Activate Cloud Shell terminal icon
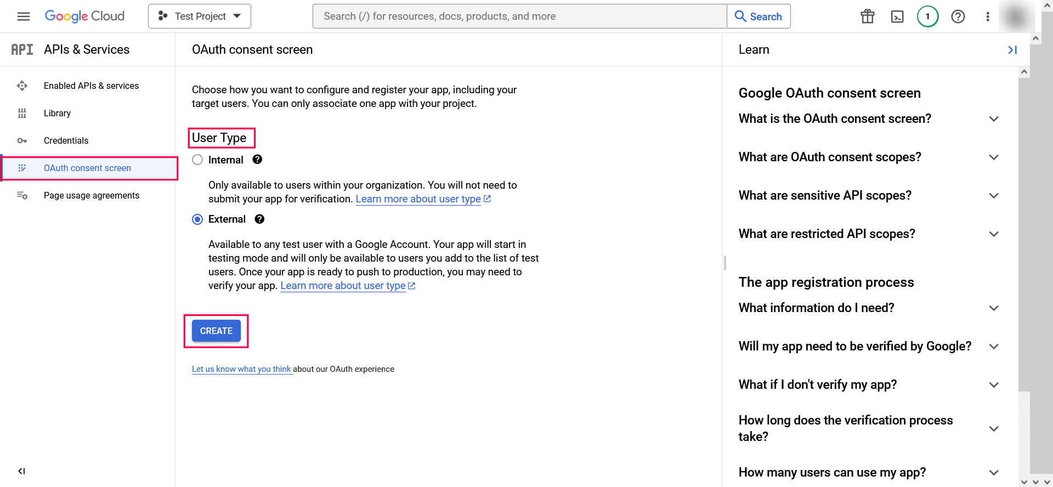The height and width of the screenshot is (487, 1053). pyautogui.click(x=897, y=16)
